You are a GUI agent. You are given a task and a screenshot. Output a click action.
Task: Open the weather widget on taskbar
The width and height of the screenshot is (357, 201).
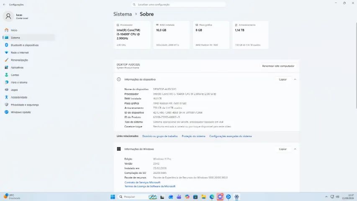[x=12, y=197]
